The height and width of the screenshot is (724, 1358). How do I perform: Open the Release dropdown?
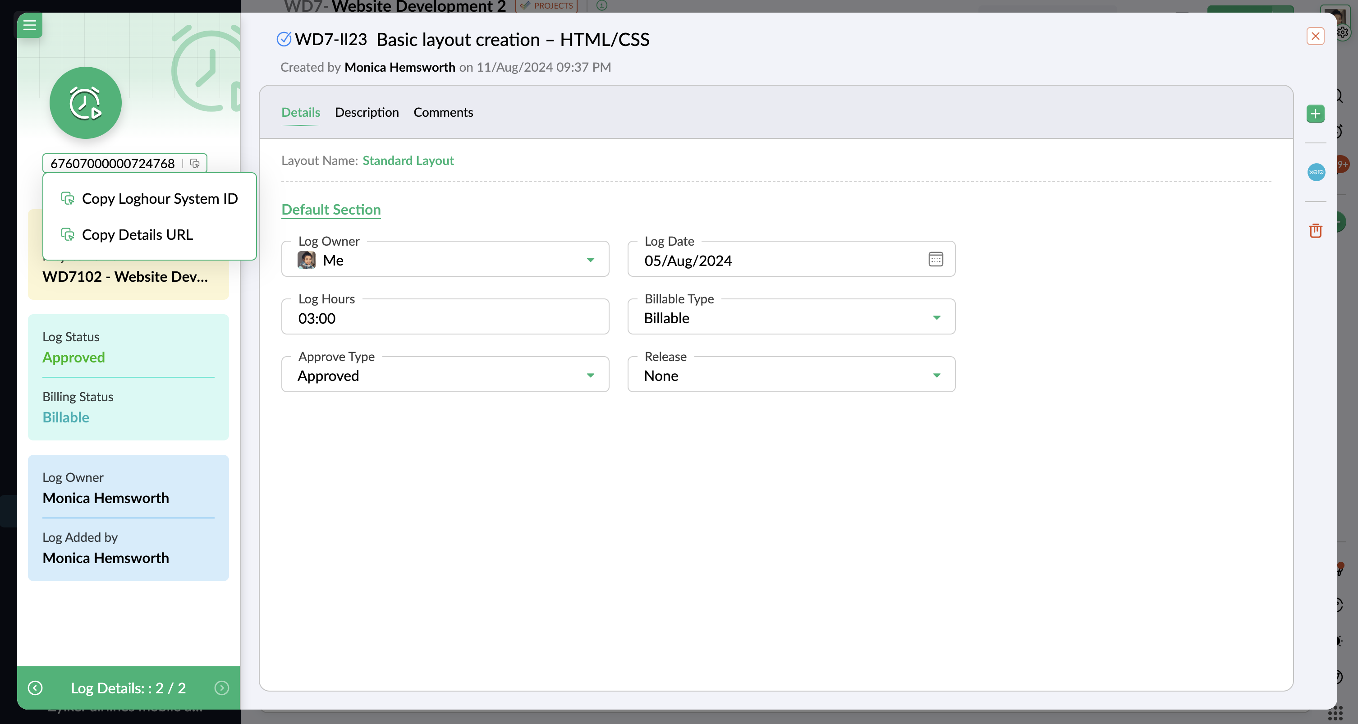(x=936, y=376)
